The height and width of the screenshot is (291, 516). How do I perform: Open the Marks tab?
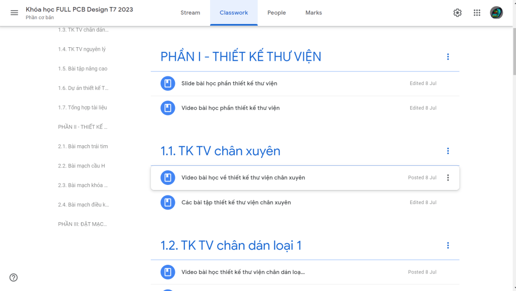(x=313, y=13)
